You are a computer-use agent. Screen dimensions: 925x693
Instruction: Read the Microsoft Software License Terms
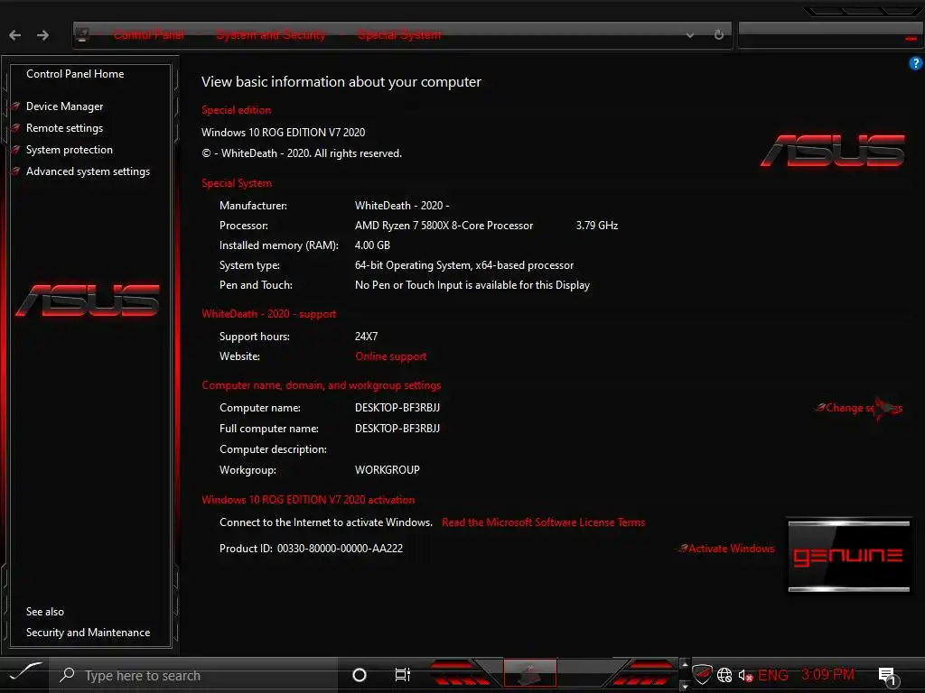[x=543, y=522]
